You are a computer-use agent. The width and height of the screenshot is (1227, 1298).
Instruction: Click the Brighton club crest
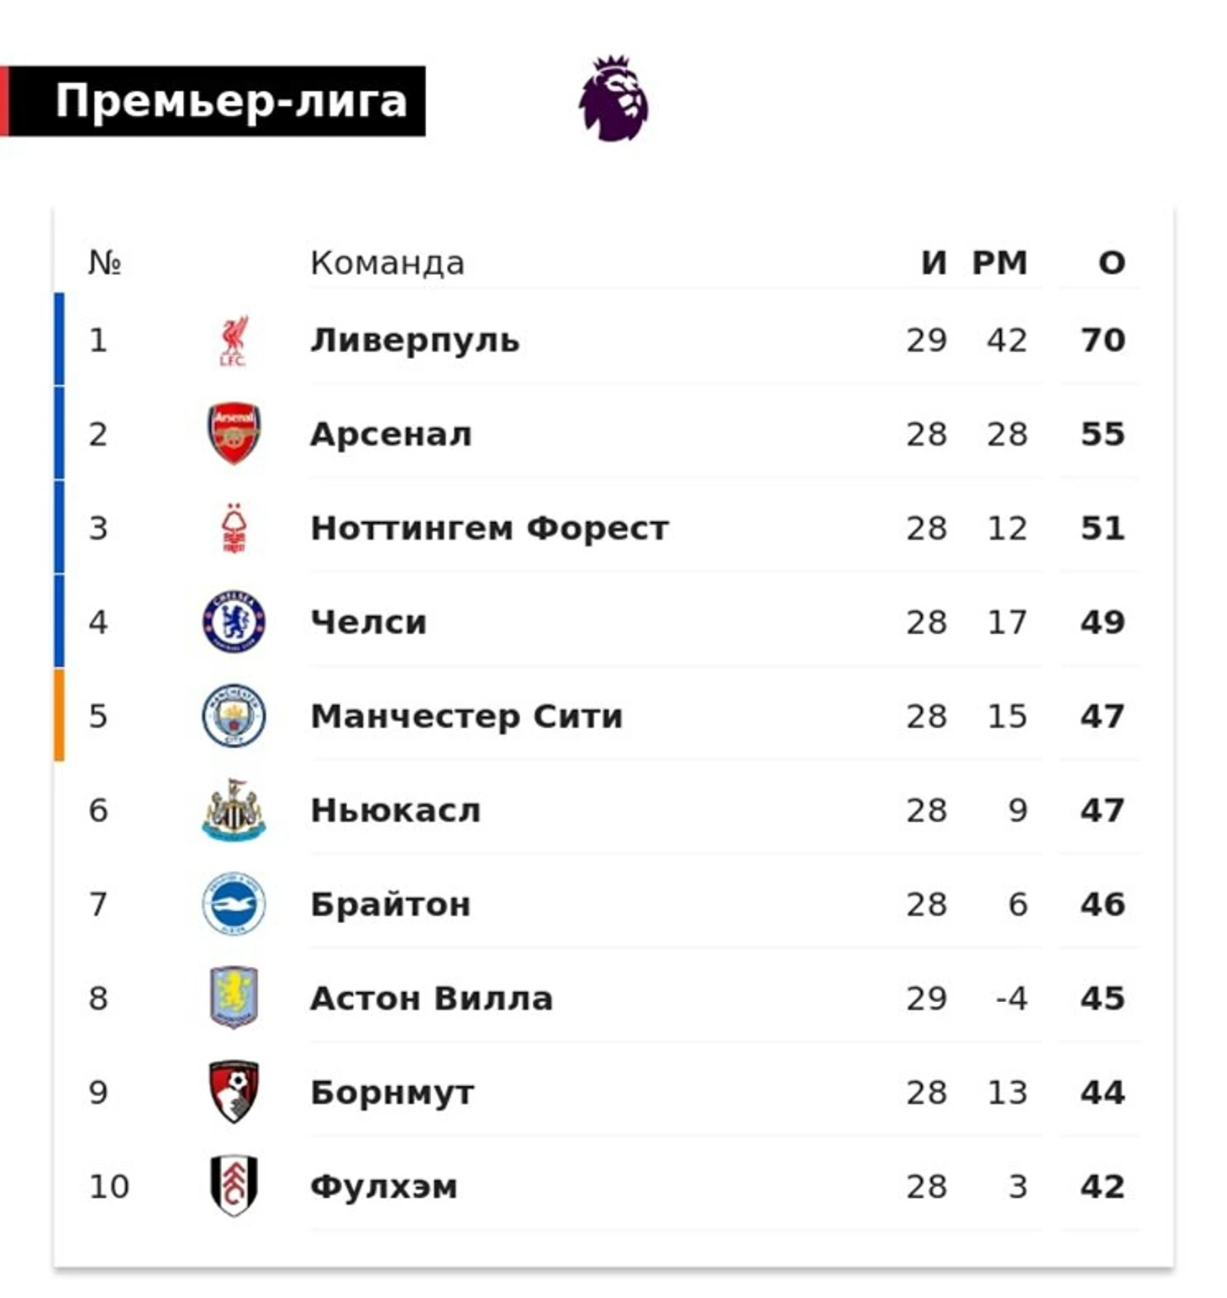(x=234, y=904)
